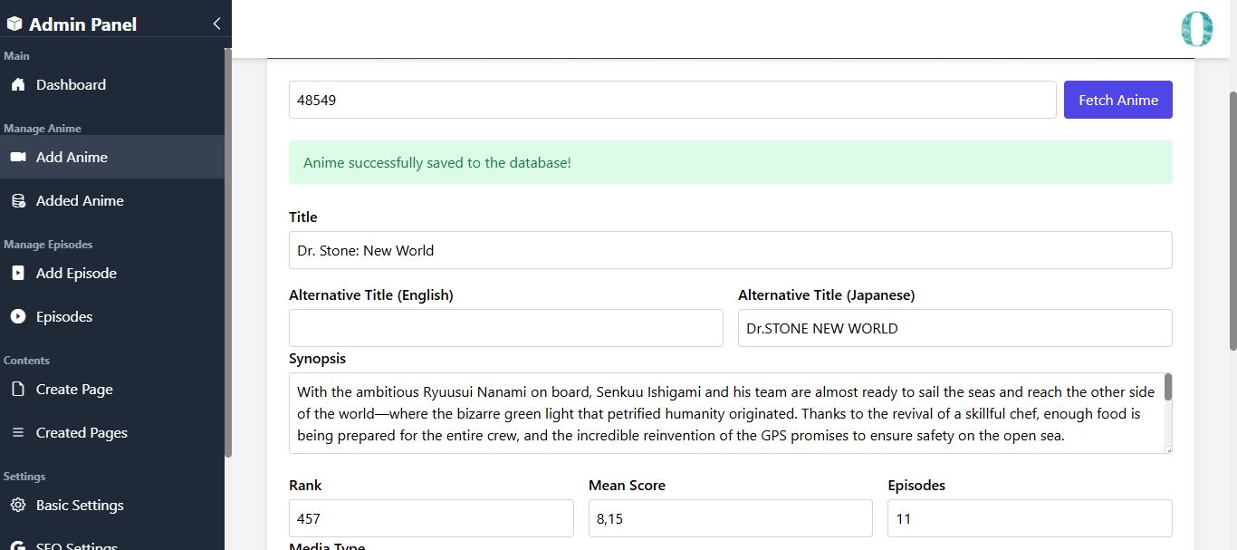
Task: Click the 'Alternative Title (Japanese)' label
Action: click(827, 295)
